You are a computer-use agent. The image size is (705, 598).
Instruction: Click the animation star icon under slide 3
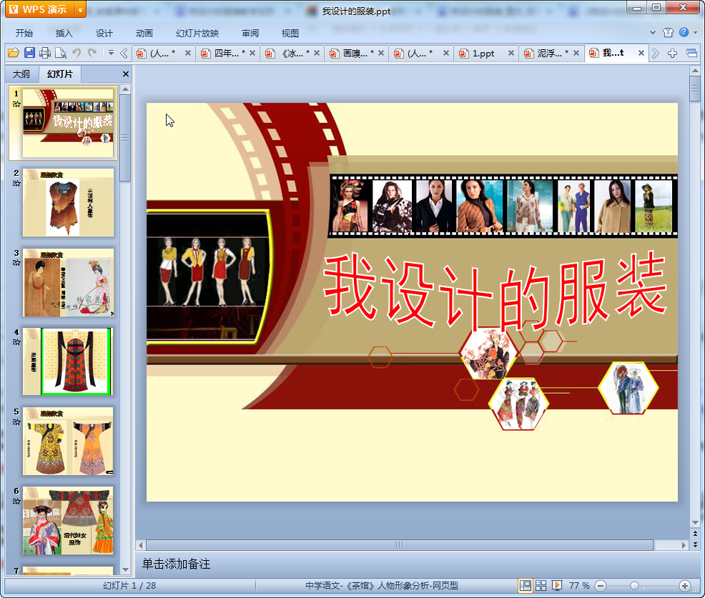pyautogui.click(x=16, y=263)
